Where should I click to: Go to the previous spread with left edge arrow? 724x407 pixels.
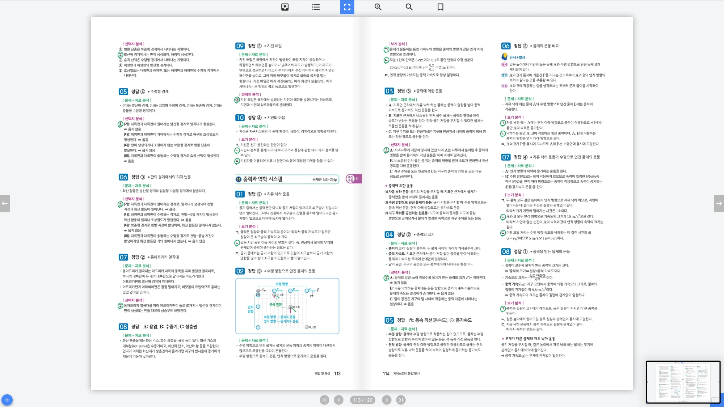[x=5, y=203]
